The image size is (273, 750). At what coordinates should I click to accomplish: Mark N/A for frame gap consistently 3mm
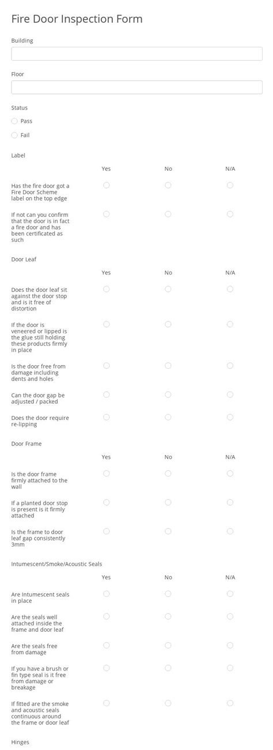pyautogui.click(x=230, y=531)
